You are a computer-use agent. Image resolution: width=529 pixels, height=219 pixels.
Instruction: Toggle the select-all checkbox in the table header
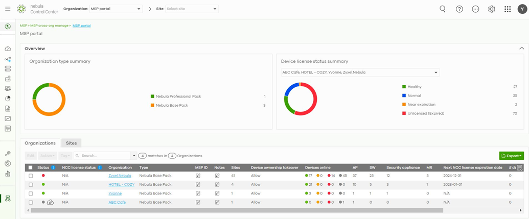tap(31, 167)
